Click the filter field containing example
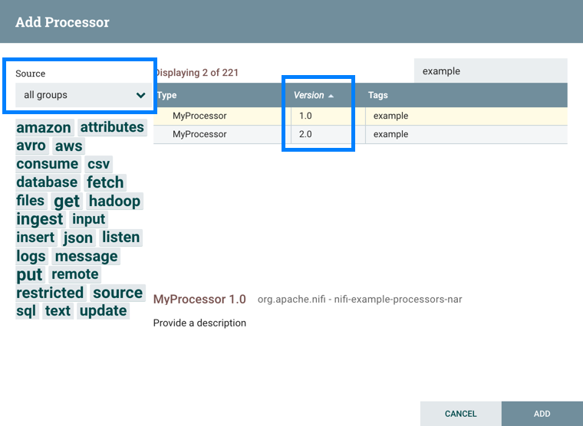The height and width of the screenshot is (426, 583). tap(490, 71)
